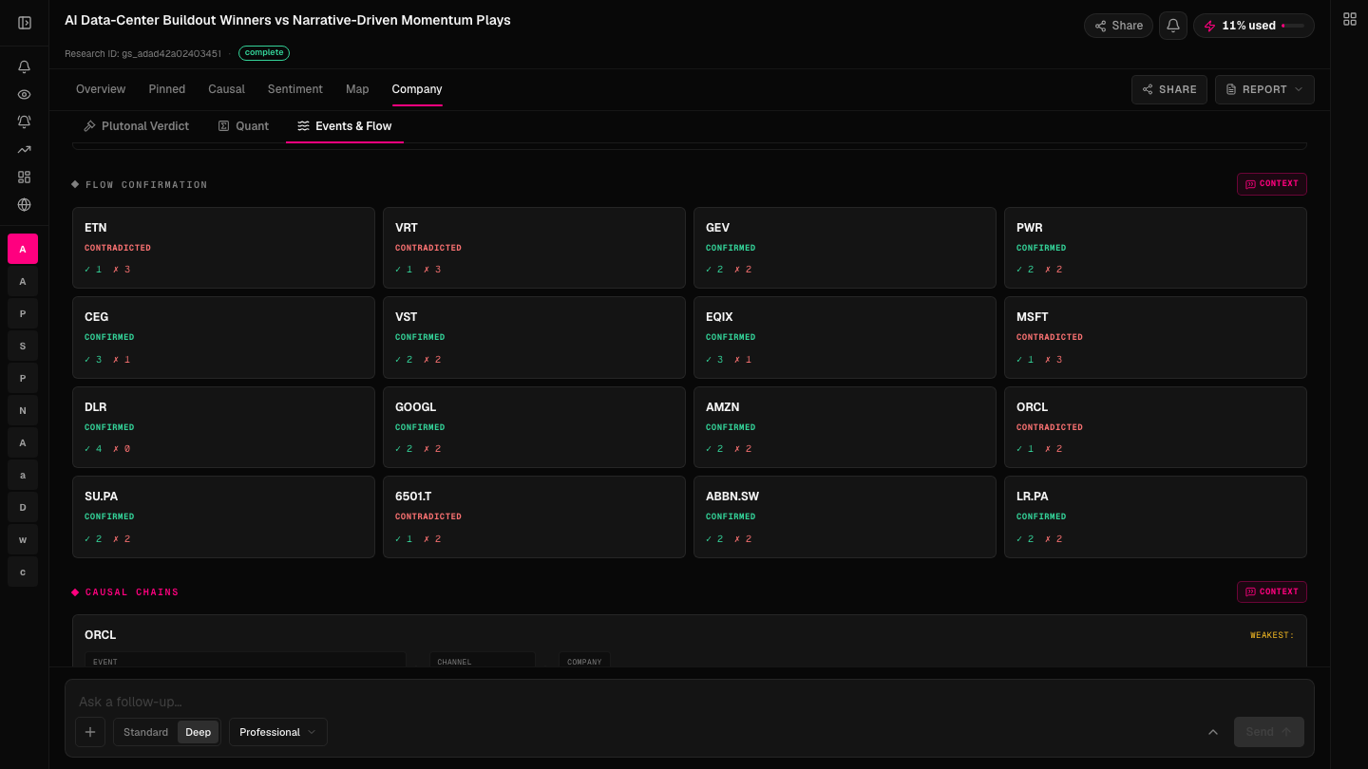Open the right panel grid icon

1350,19
